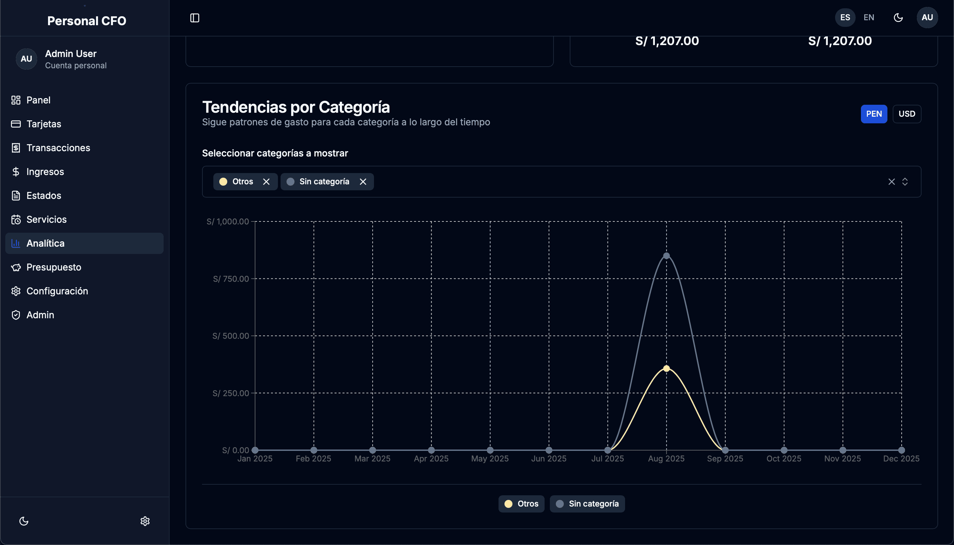954x545 pixels.
Task: Select PEN currency toggle
Action: point(874,114)
